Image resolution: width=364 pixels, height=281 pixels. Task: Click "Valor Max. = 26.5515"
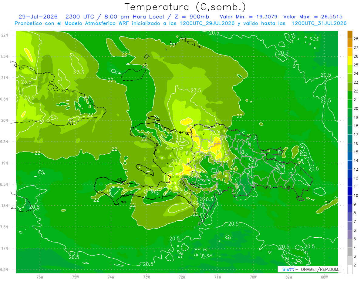(313, 17)
